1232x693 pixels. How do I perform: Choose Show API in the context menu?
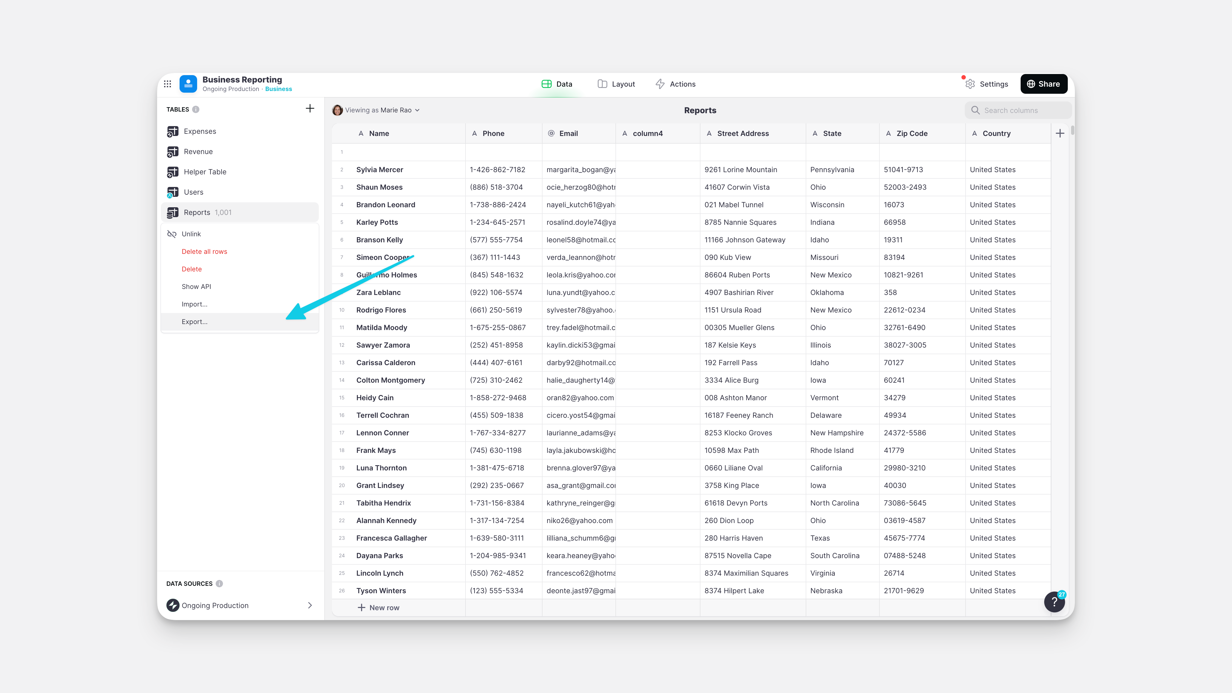click(196, 286)
